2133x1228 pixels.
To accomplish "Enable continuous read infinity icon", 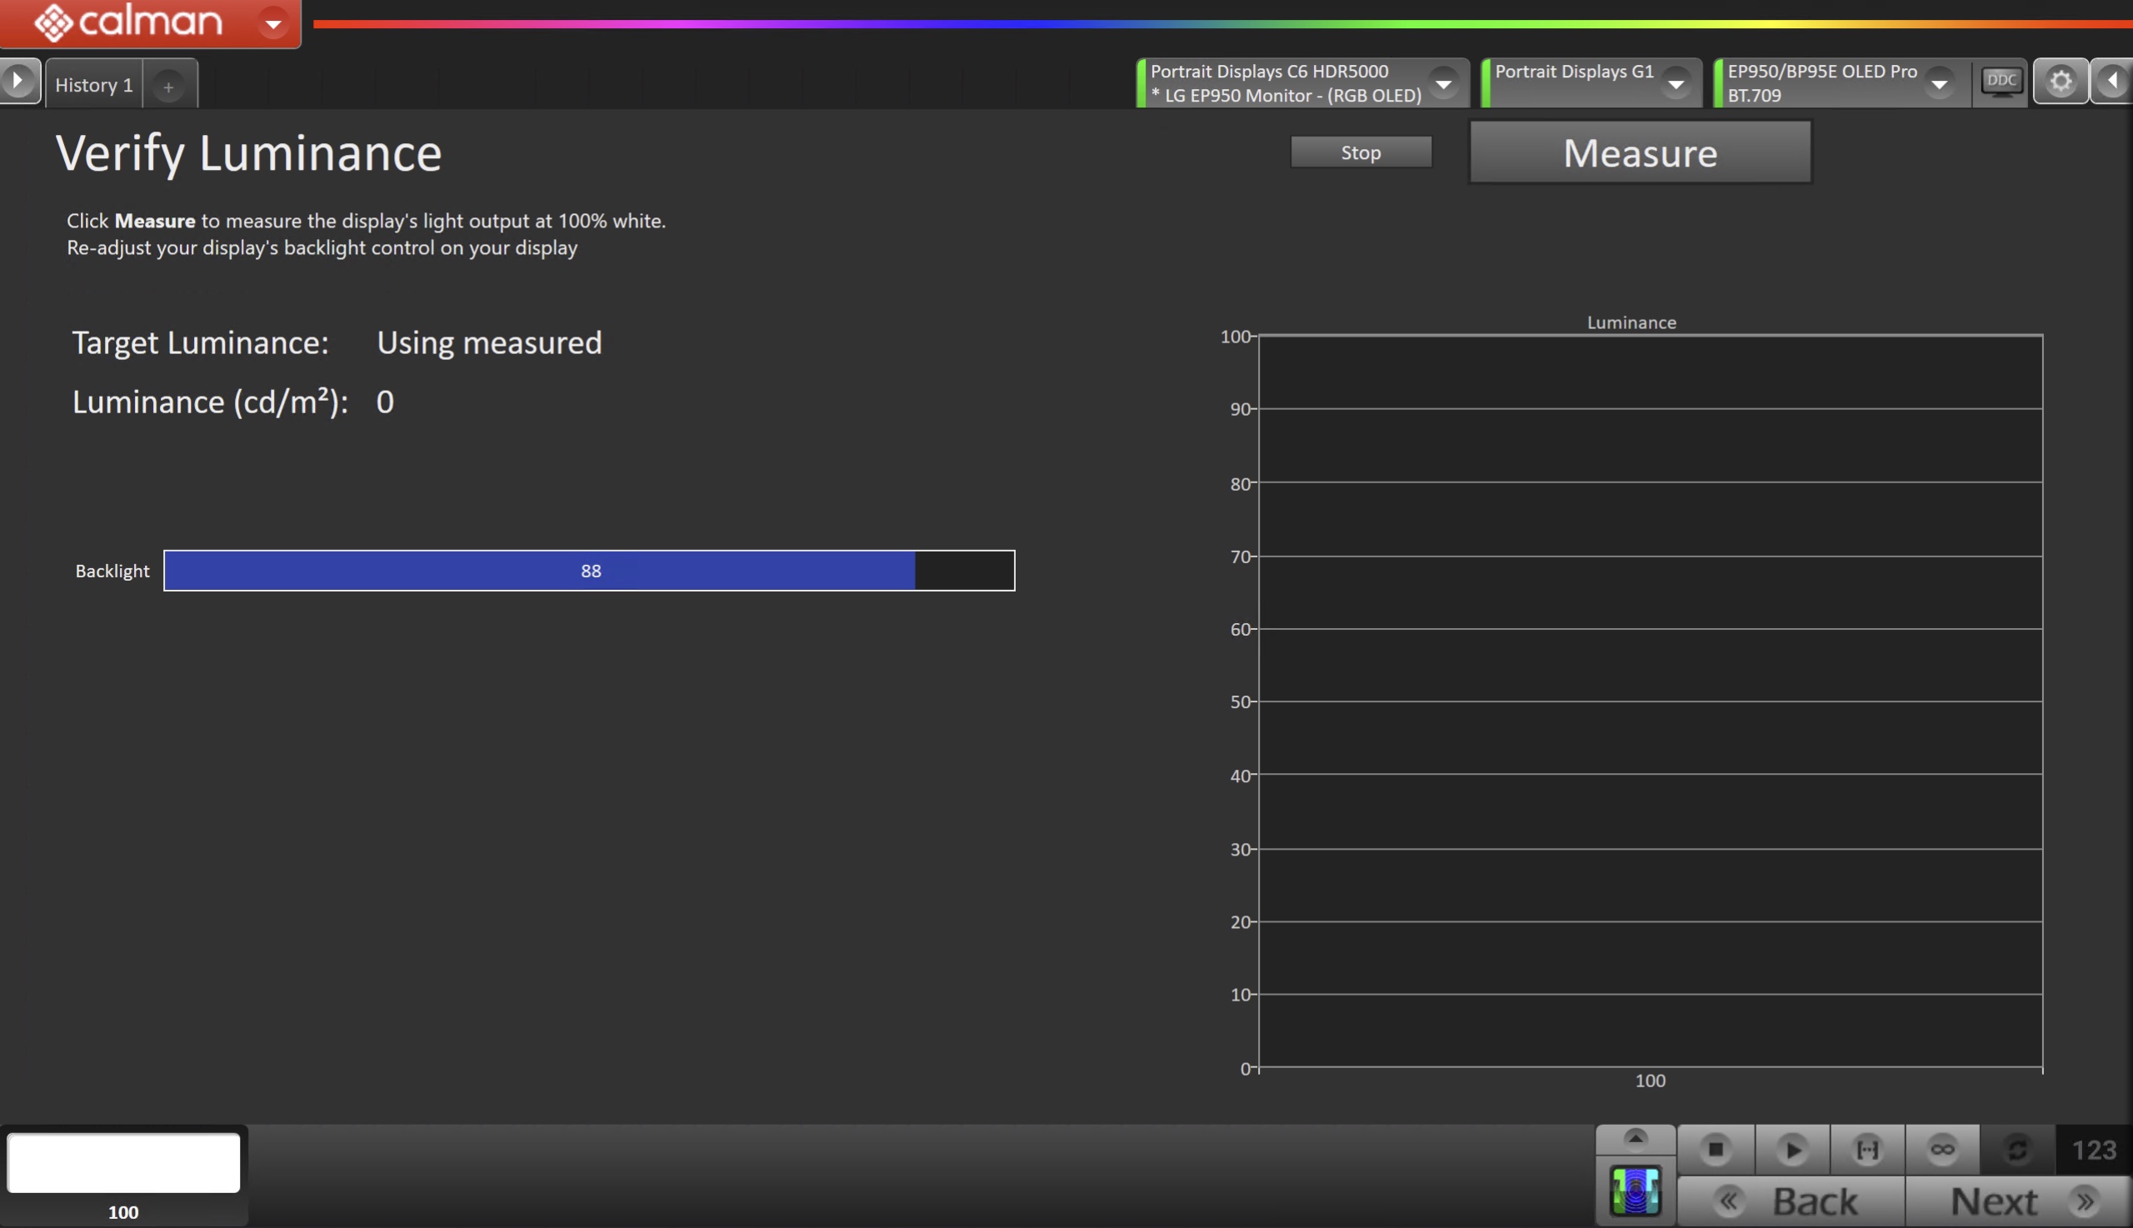I will [x=1941, y=1149].
